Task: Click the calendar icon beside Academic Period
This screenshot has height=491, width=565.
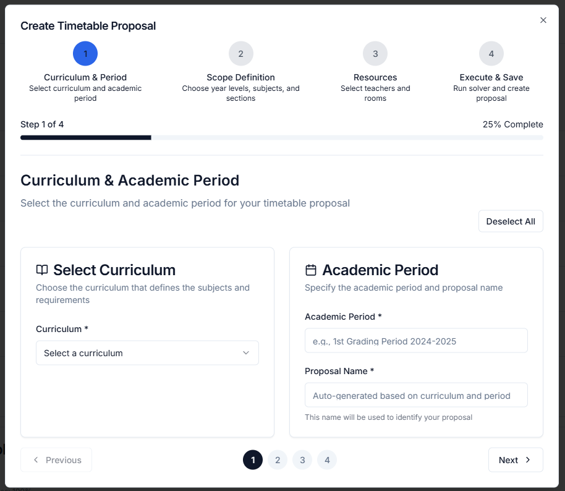Action: pos(311,270)
